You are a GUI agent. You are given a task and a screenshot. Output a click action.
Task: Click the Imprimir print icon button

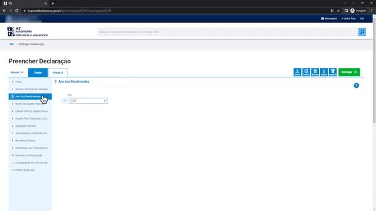click(333, 72)
